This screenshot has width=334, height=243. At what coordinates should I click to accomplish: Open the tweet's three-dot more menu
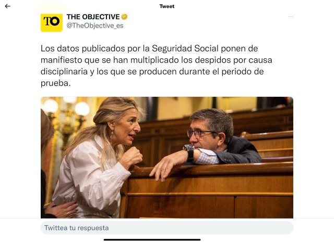[x=291, y=17]
